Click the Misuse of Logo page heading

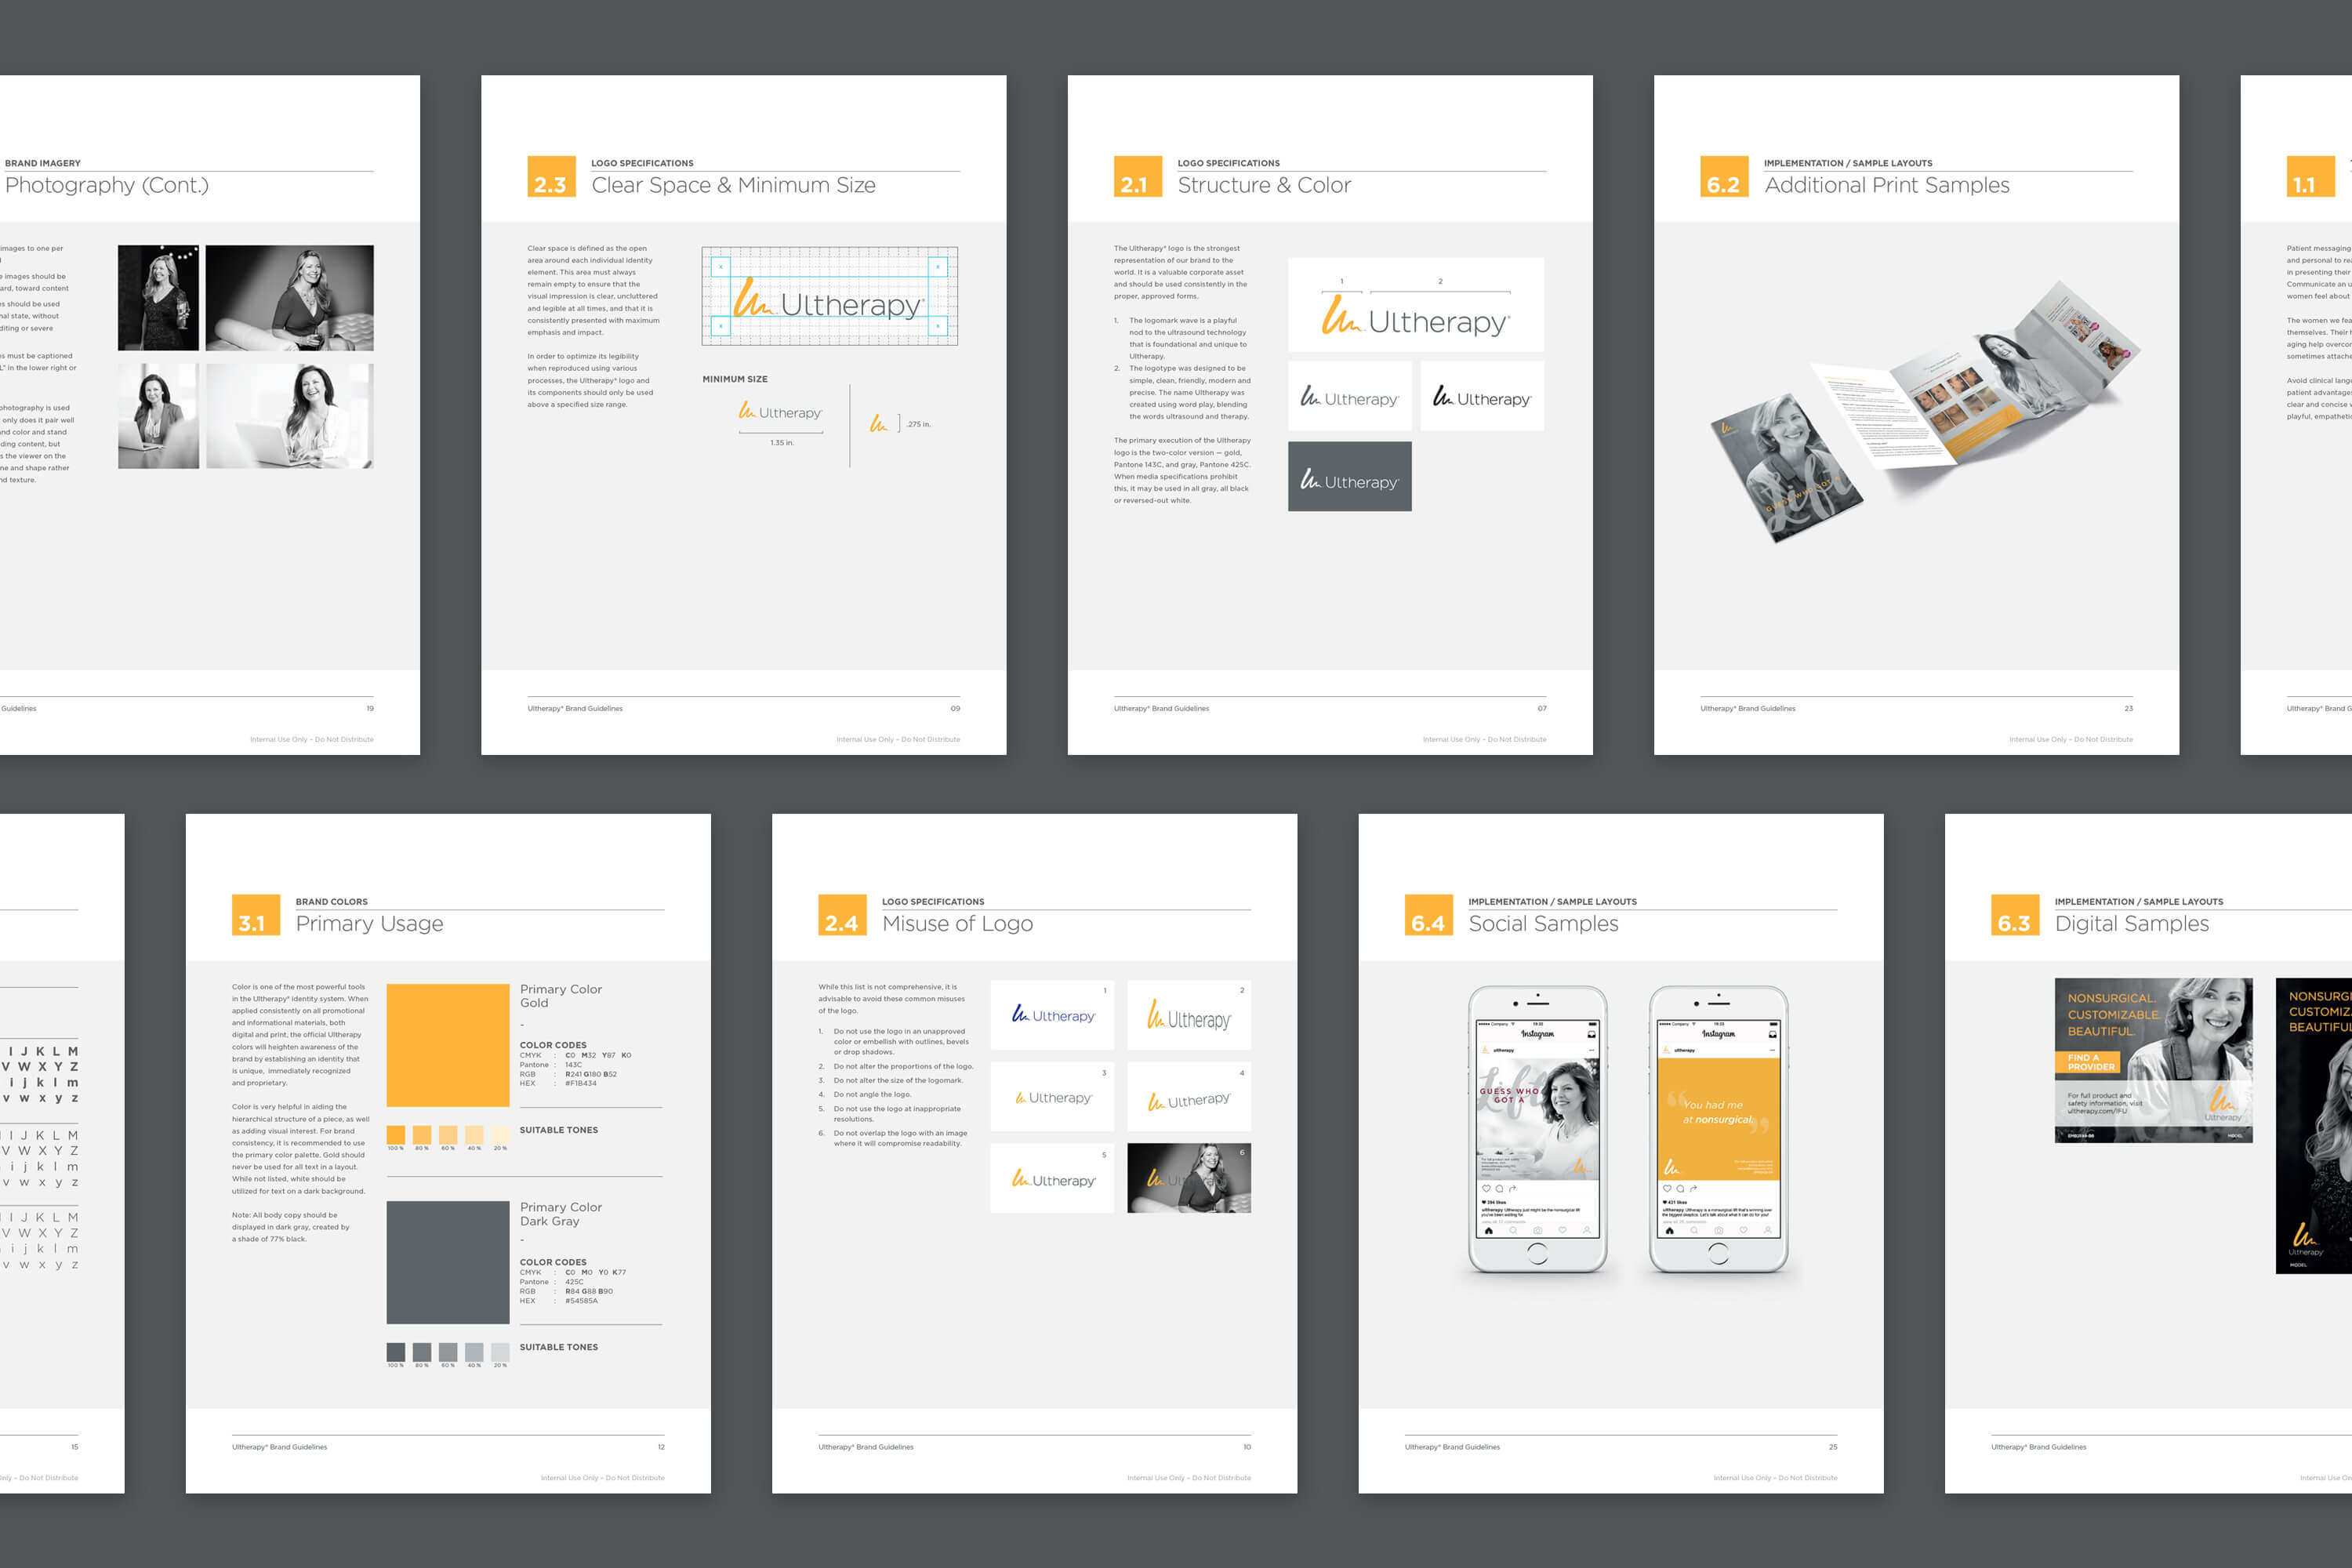coord(957,923)
